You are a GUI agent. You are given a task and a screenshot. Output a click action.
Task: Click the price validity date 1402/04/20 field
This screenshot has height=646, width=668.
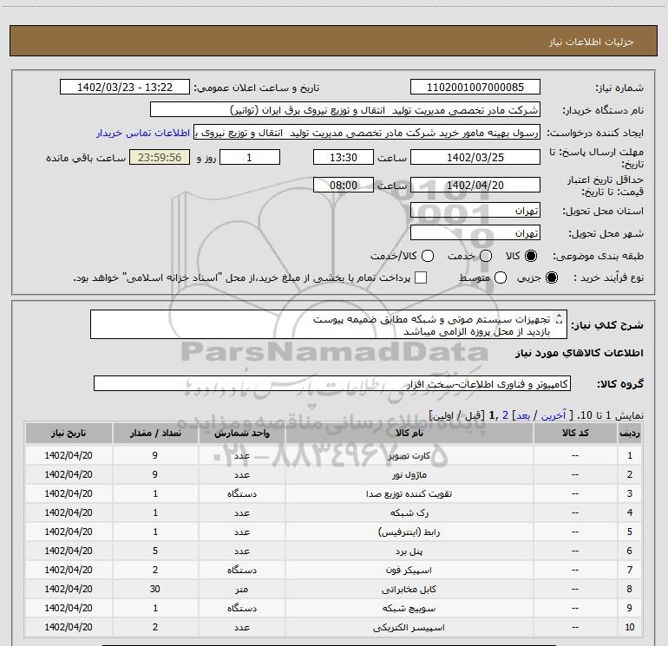tap(475, 185)
